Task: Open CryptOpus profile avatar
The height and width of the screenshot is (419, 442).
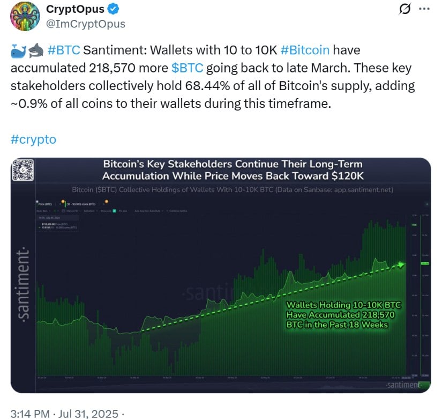Action: coord(25,16)
